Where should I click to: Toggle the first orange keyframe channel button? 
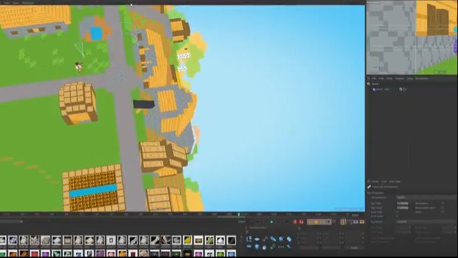[309, 222]
